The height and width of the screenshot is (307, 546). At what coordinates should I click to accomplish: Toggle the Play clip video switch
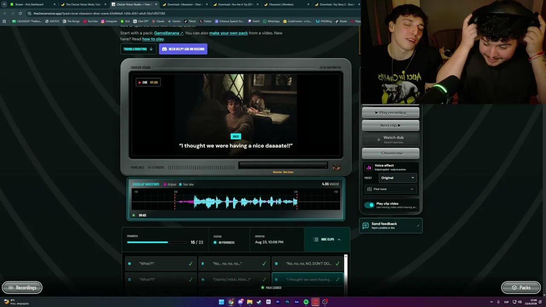tap(369, 205)
